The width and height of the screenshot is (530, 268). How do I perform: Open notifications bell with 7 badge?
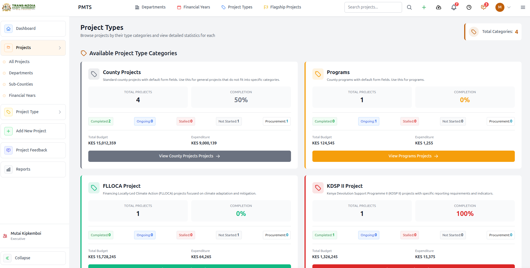pyautogui.click(x=454, y=7)
